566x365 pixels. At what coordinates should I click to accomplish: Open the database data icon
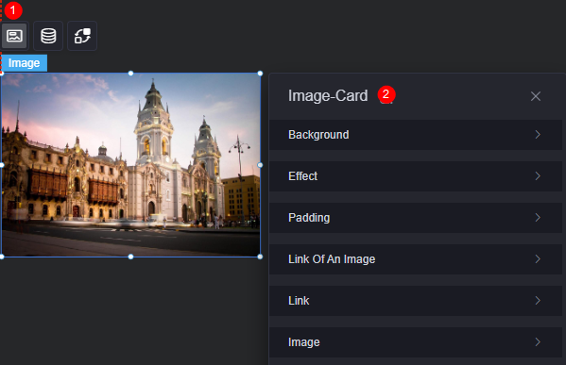[48, 36]
